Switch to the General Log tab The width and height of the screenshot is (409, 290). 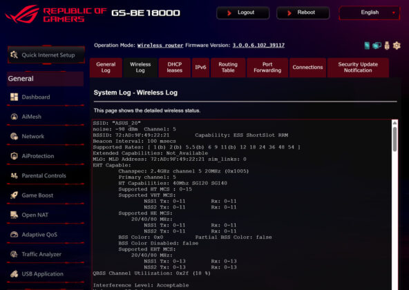coord(106,67)
